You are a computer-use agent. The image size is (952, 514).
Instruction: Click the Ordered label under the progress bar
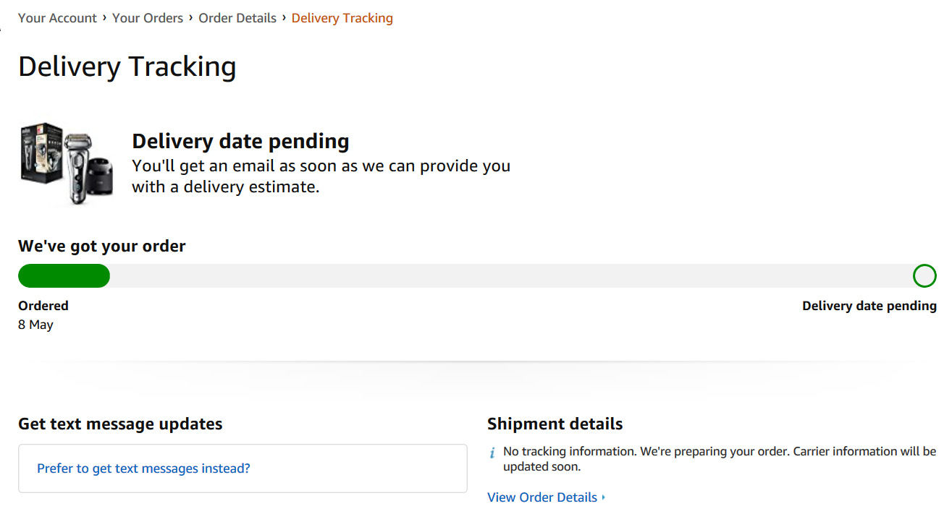coord(43,306)
